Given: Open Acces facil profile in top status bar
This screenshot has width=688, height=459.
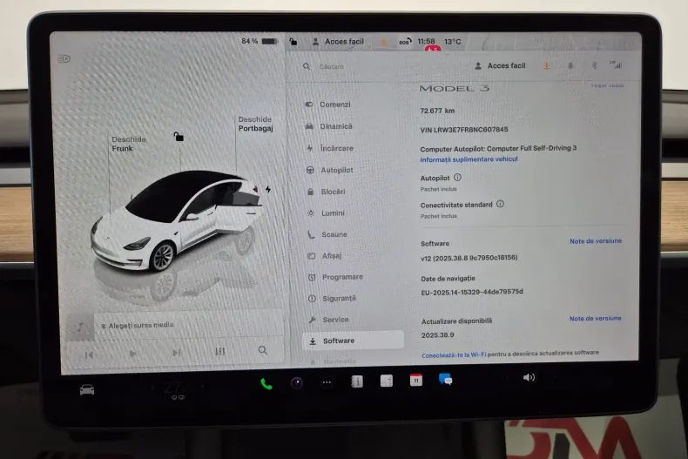Looking at the screenshot, I should (338, 42).
